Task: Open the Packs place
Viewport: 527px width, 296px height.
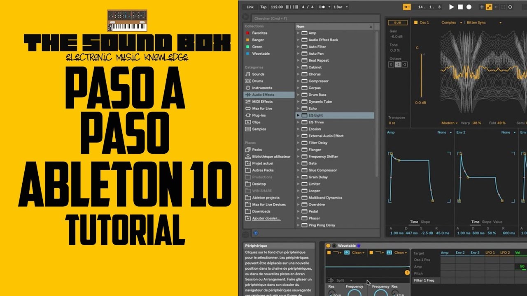Action: pos(253,150)
